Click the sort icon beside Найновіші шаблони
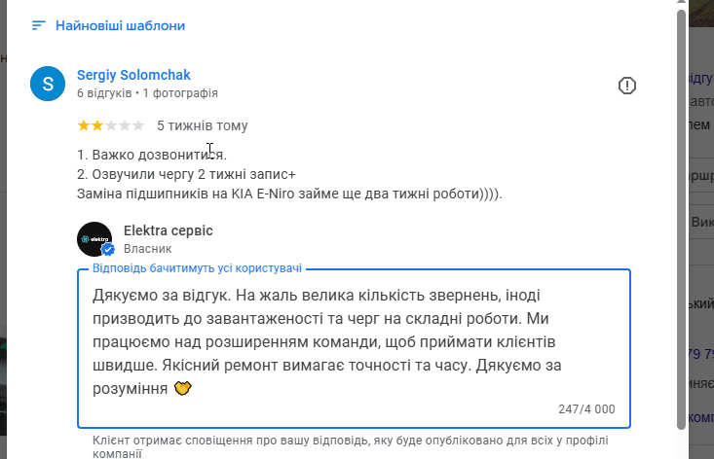 [x=39, y=26]
